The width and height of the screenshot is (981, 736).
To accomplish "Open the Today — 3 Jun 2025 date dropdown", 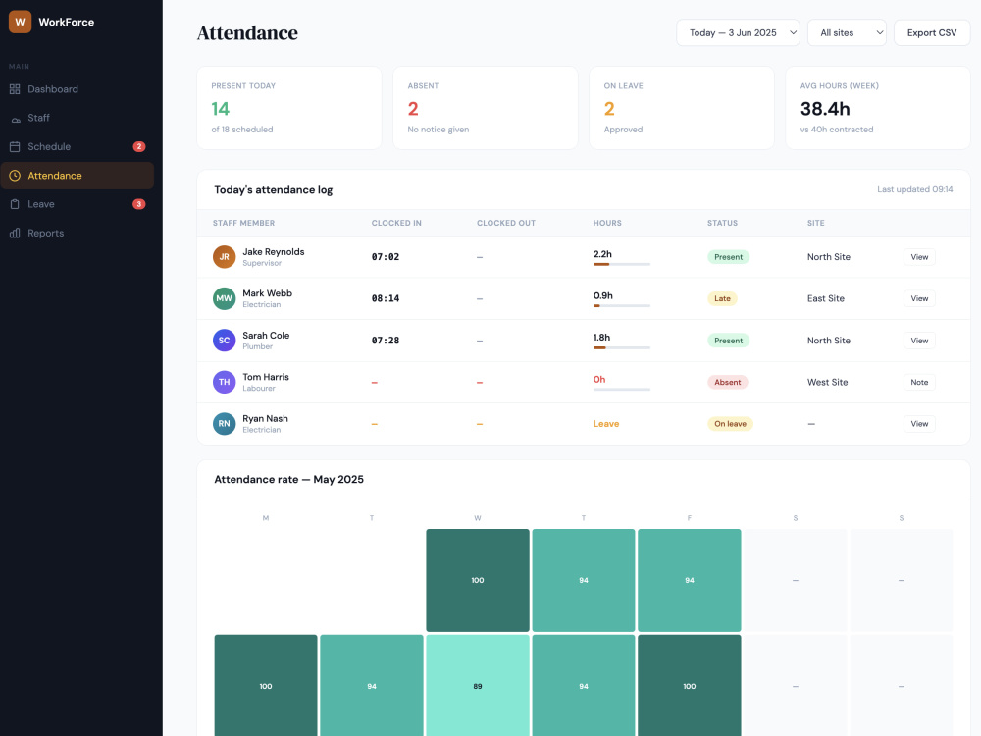I will click(x=739, y=32).
